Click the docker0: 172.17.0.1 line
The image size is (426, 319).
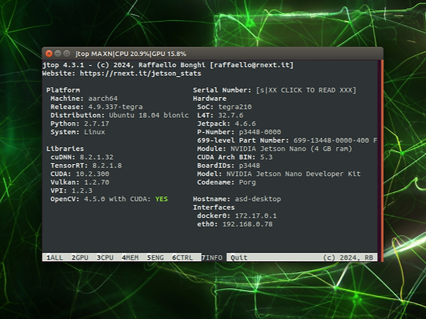(x=237, y=216)
